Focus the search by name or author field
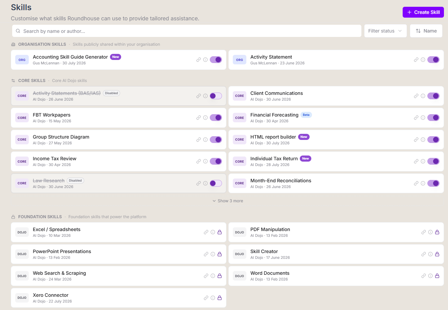The image size is (448, 310). 187,31
